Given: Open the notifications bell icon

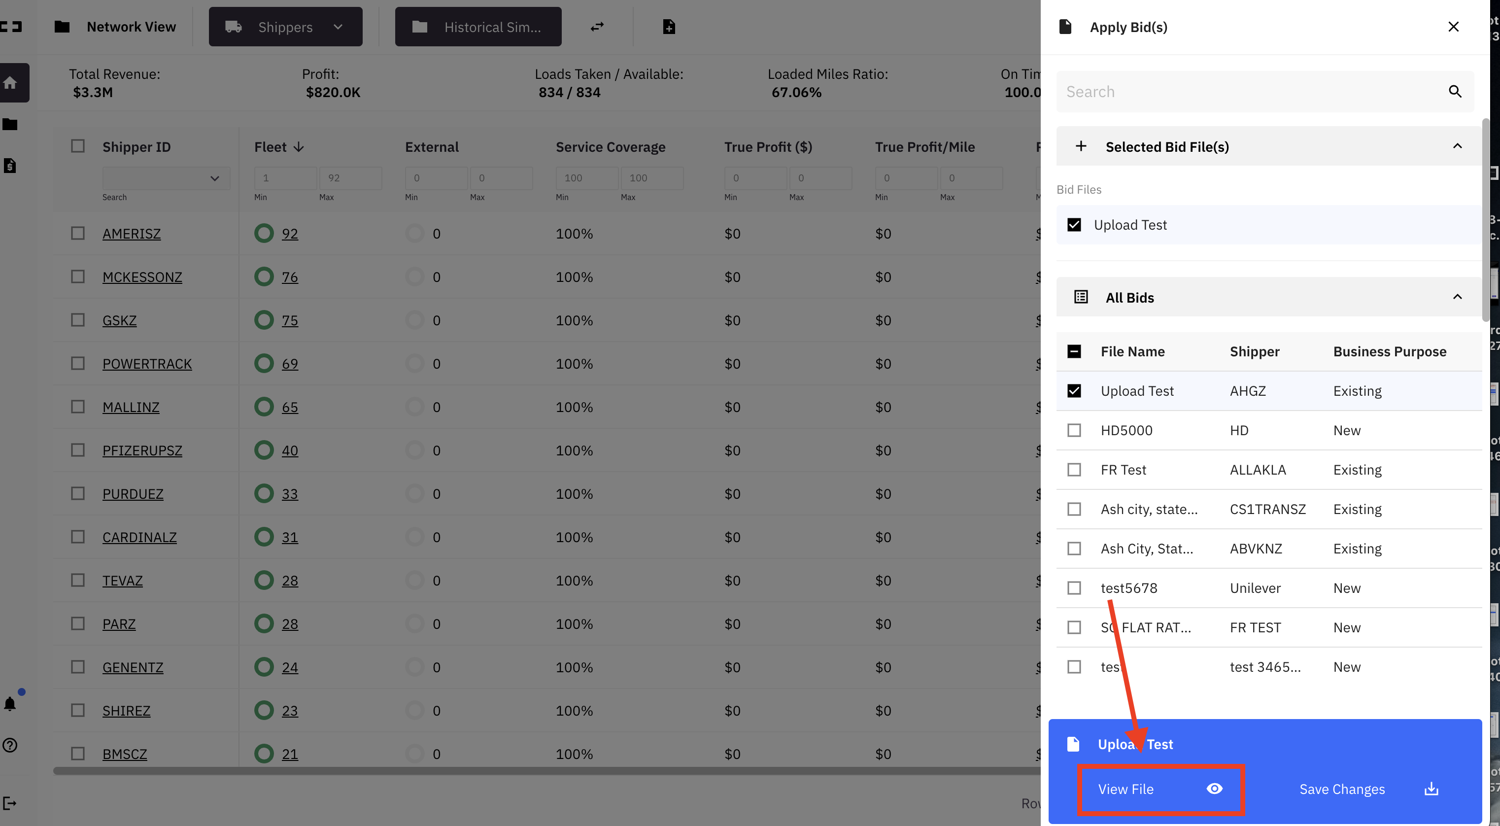Looking at the screenshot, I should 10,704.
